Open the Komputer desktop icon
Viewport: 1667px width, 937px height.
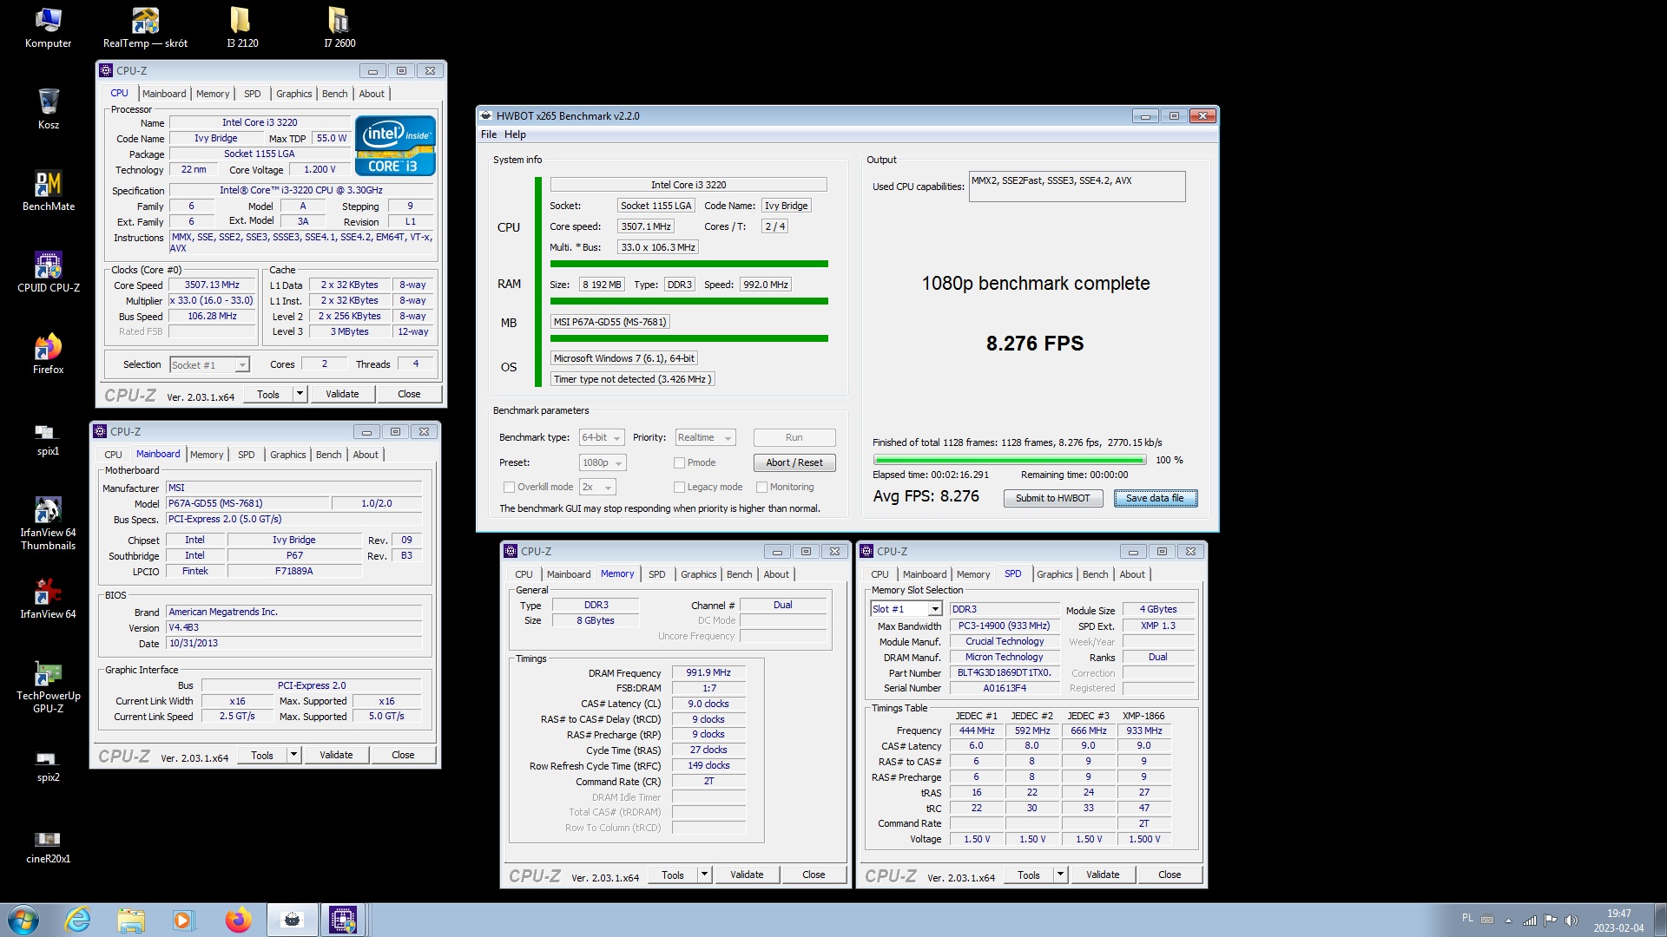pos(48,28)
